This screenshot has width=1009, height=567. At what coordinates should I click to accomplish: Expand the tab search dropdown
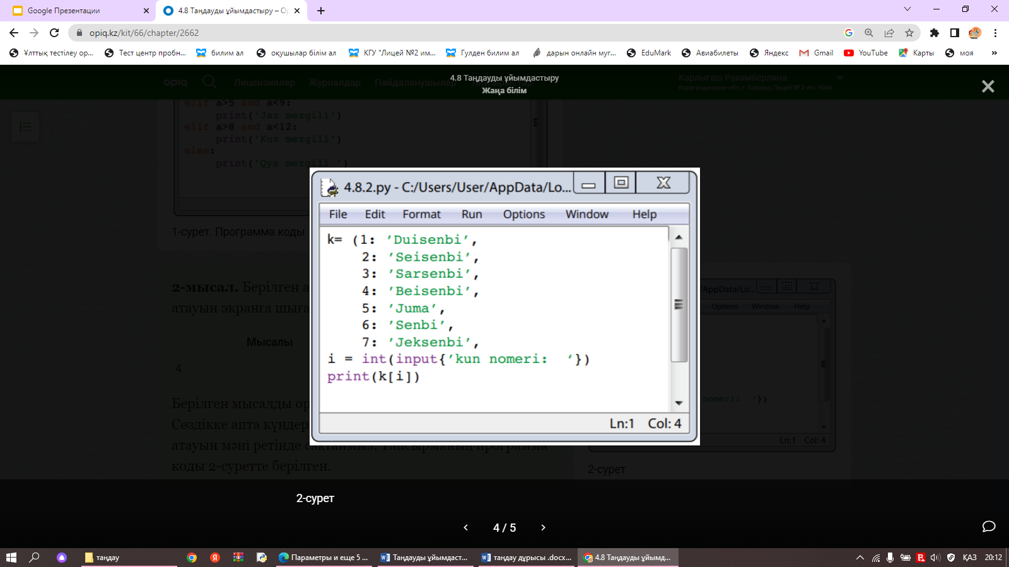tap(907, 9)
